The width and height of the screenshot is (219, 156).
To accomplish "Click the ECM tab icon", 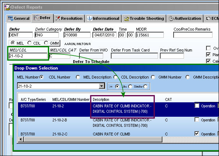I will 208,18.
